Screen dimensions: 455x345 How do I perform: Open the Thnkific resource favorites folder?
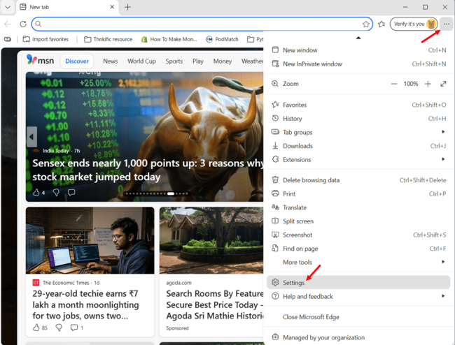click(x=108, y=39)
